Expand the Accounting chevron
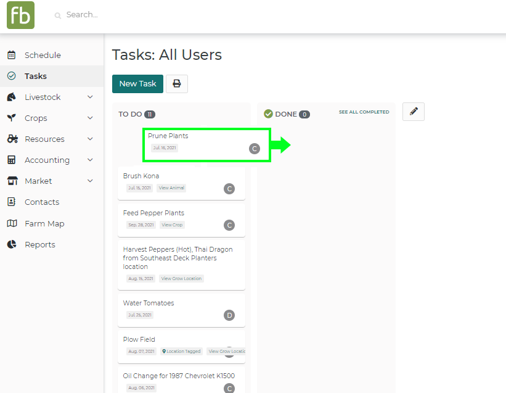Screen dimensions: 506x393 90,160
